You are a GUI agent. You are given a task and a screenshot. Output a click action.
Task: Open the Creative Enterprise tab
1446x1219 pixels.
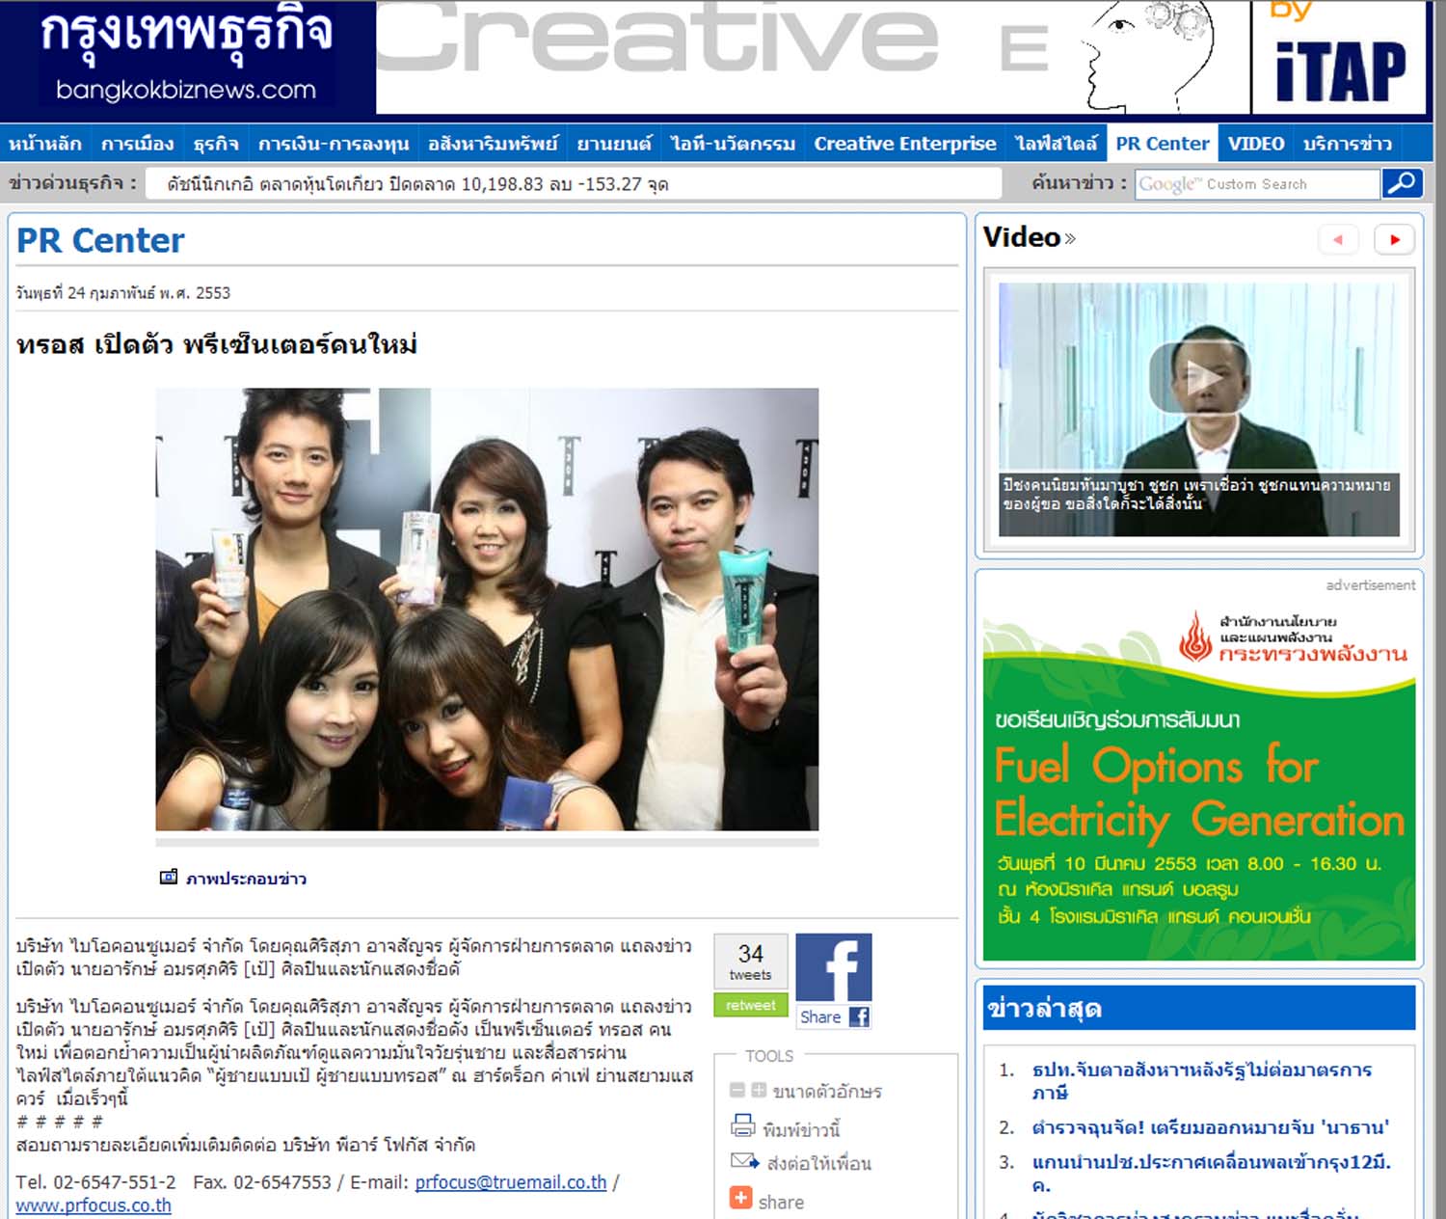pyautogui.click(x=905, y=144)
